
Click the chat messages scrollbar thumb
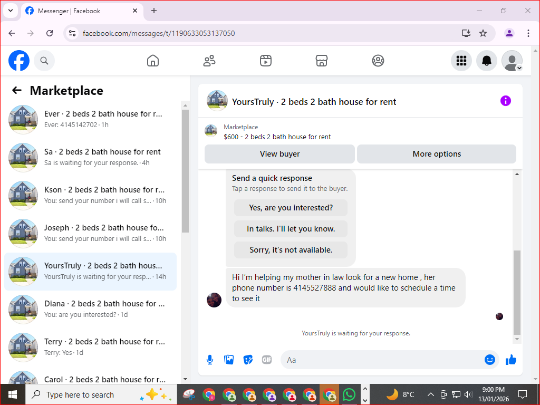tap(517, 292)
